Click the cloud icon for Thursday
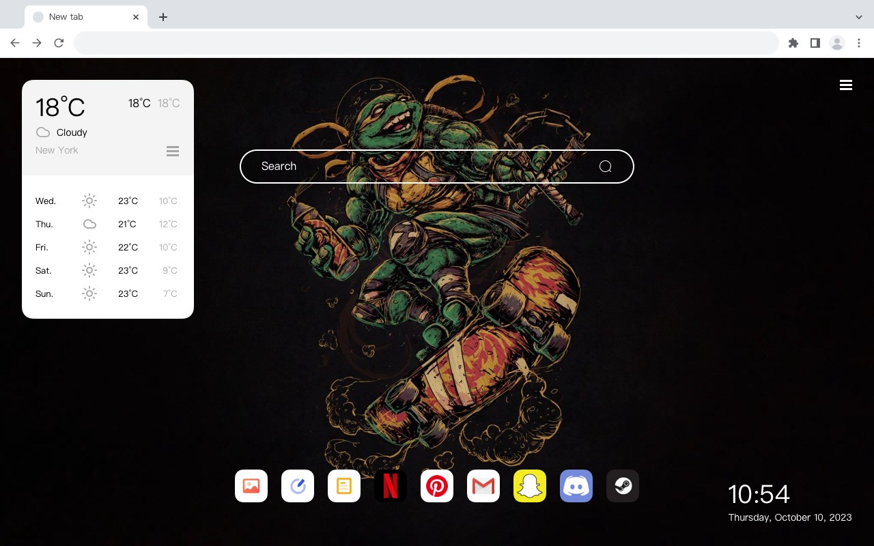 tap(89, 224)
